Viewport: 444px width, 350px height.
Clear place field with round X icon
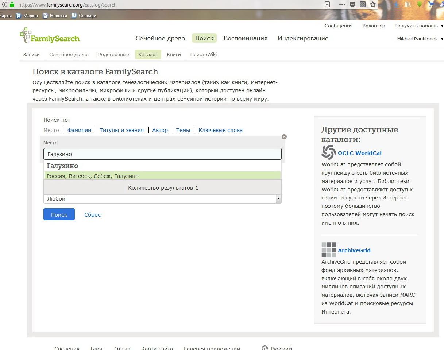284,137
